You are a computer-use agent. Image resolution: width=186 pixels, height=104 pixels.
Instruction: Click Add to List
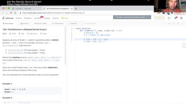[32, 34]
